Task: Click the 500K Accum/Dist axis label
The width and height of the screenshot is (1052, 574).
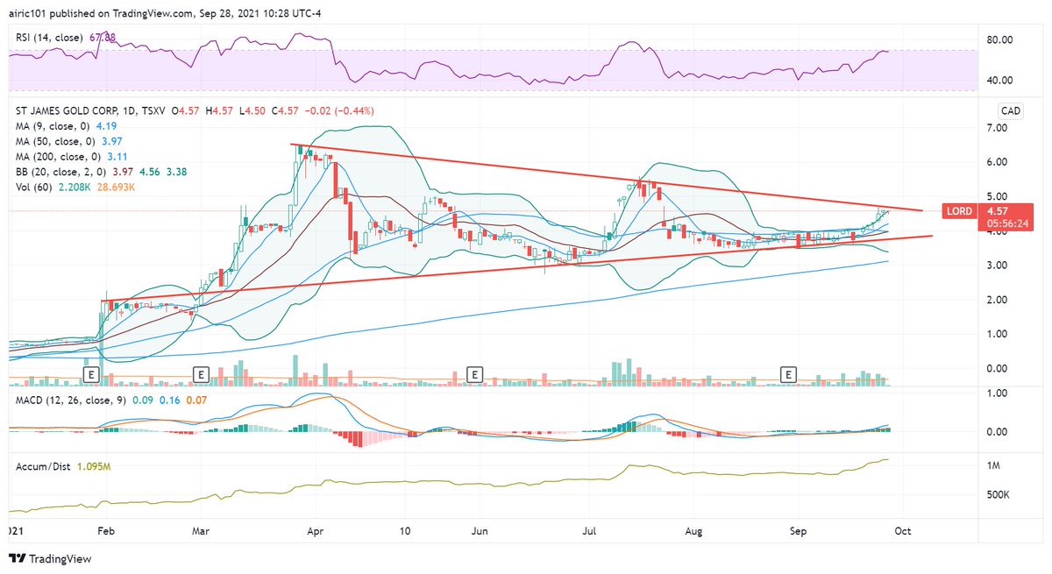Action: pyautogui.click(x=1000, y=495)
